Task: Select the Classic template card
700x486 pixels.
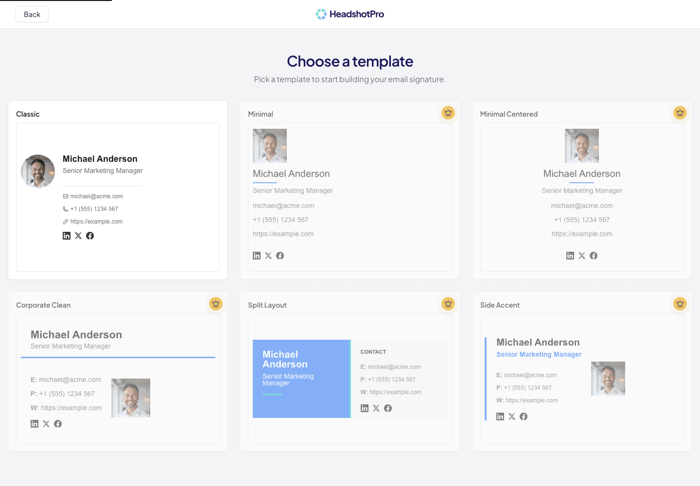Action: tap(118, 191)
